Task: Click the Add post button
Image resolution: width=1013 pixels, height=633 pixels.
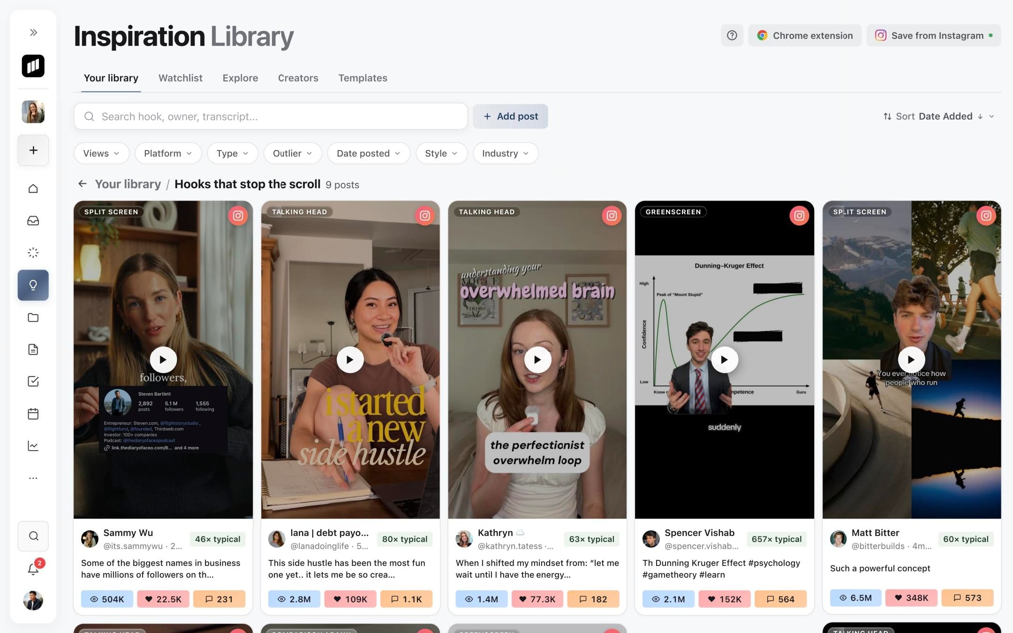Action: (x=510, y=116)
